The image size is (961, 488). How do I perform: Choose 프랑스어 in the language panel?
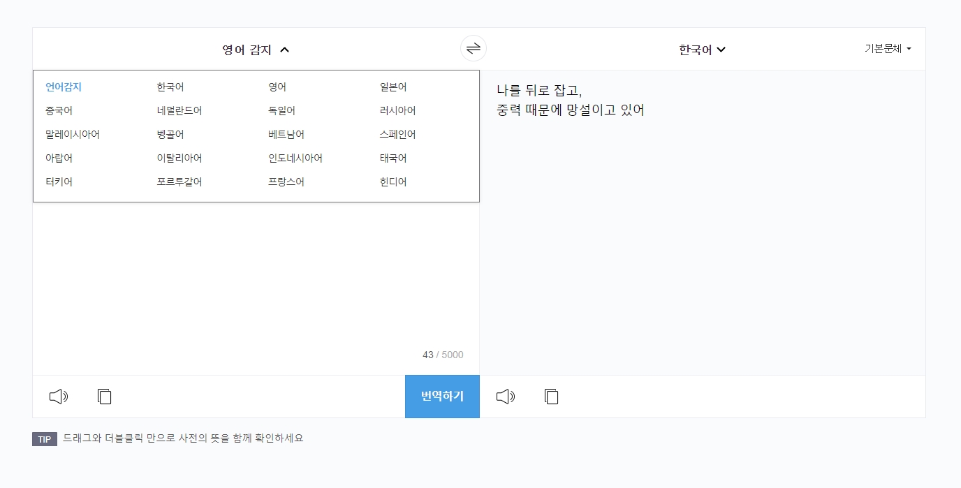[286, 182]
